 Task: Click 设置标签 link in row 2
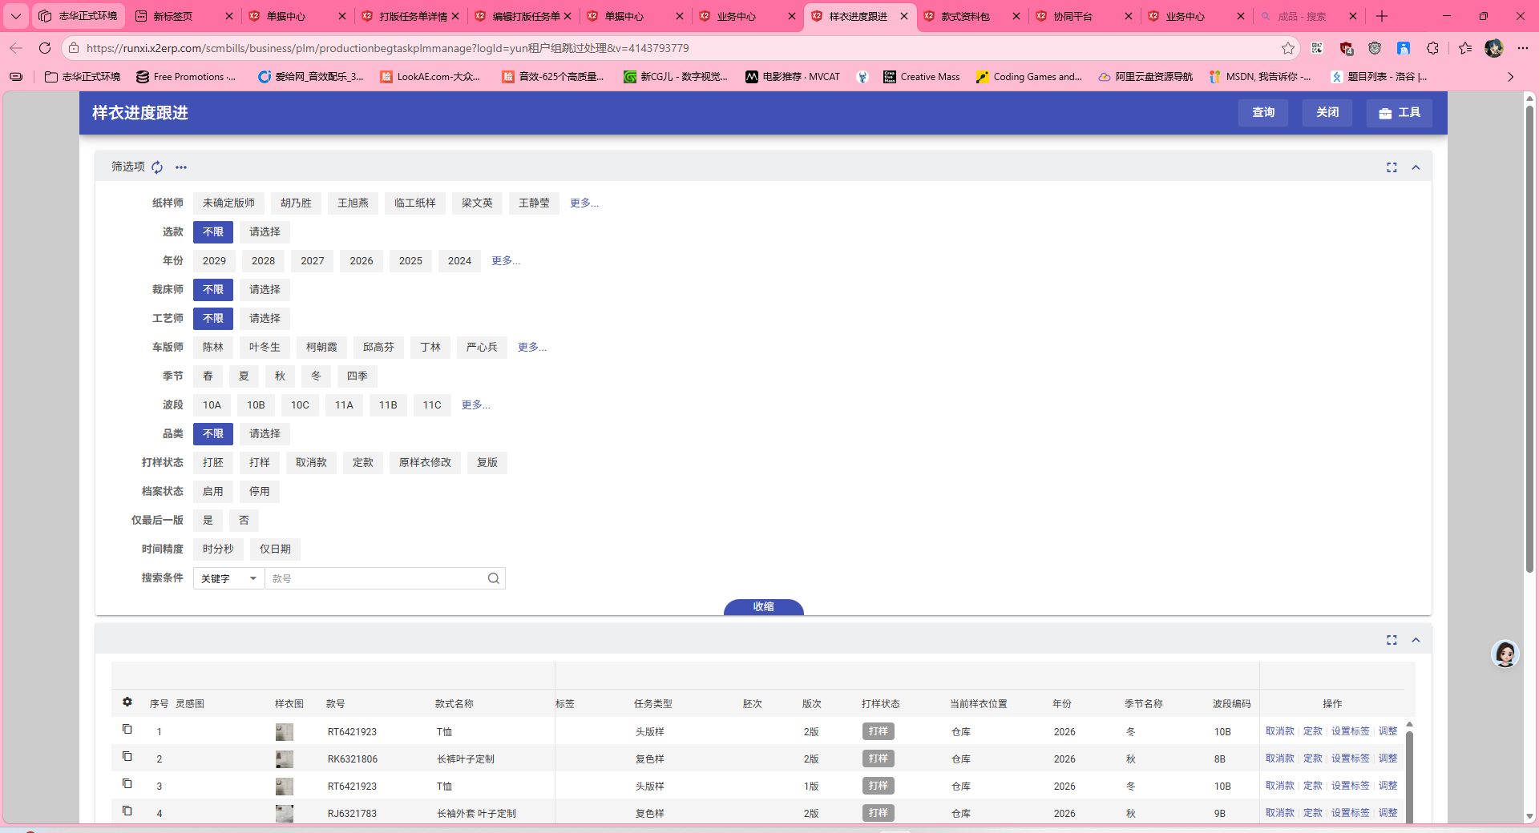(1351, 759)
